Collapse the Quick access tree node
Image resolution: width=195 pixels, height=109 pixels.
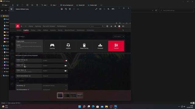click(x=2, y=16)
